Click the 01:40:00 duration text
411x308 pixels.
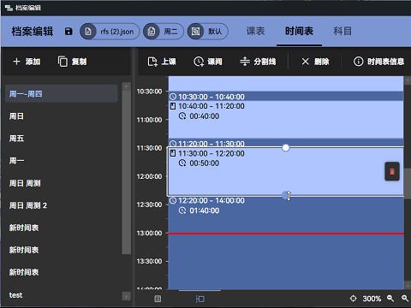coord(205,210)
